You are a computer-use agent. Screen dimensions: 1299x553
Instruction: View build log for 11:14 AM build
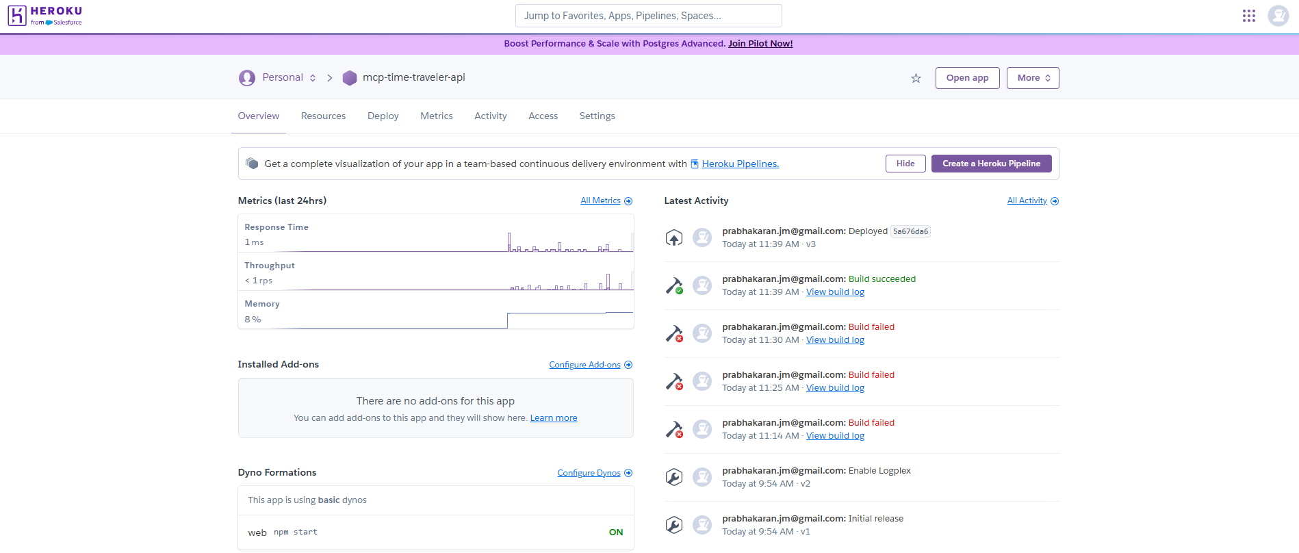(x=835, y=436)
